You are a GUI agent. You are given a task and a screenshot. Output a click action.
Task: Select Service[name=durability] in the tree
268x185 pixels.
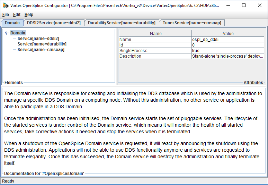[42, 44]
